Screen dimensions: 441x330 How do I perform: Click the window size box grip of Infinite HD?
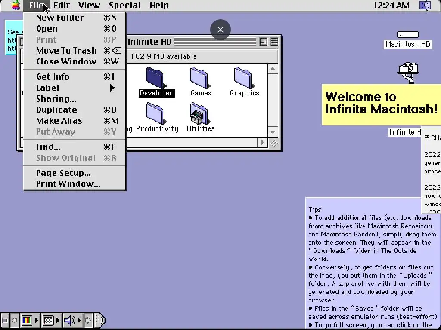tap(273, 143)
